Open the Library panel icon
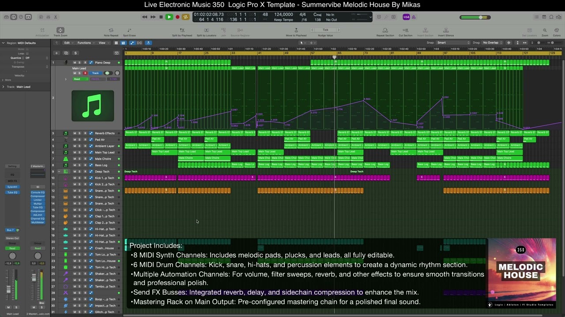The height and width of the screenshot is (317, 565). point(6,17)
